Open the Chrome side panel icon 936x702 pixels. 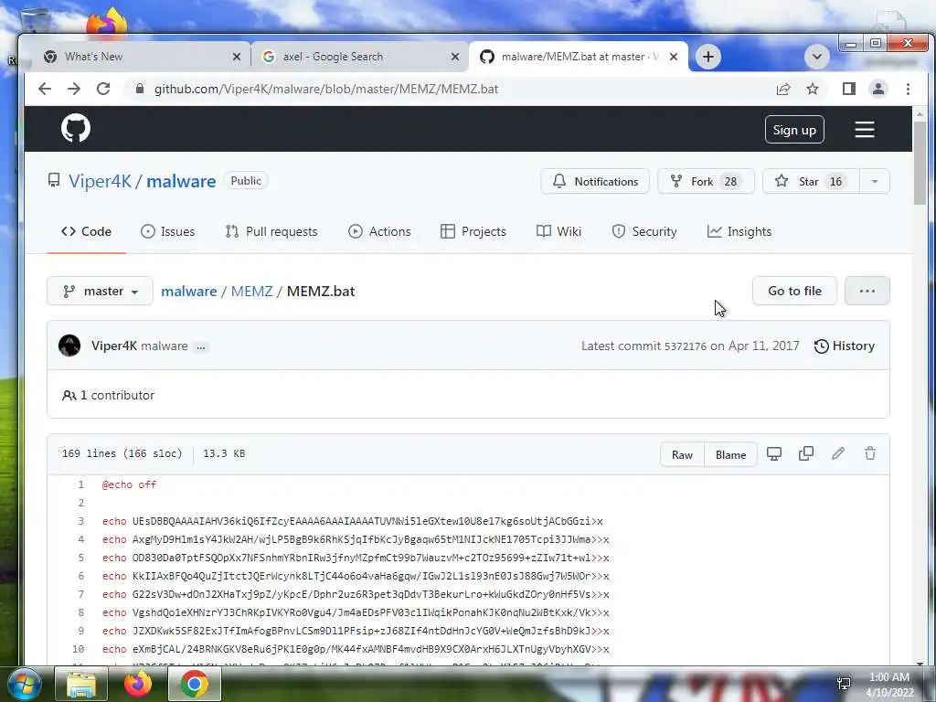coord(849,89)
